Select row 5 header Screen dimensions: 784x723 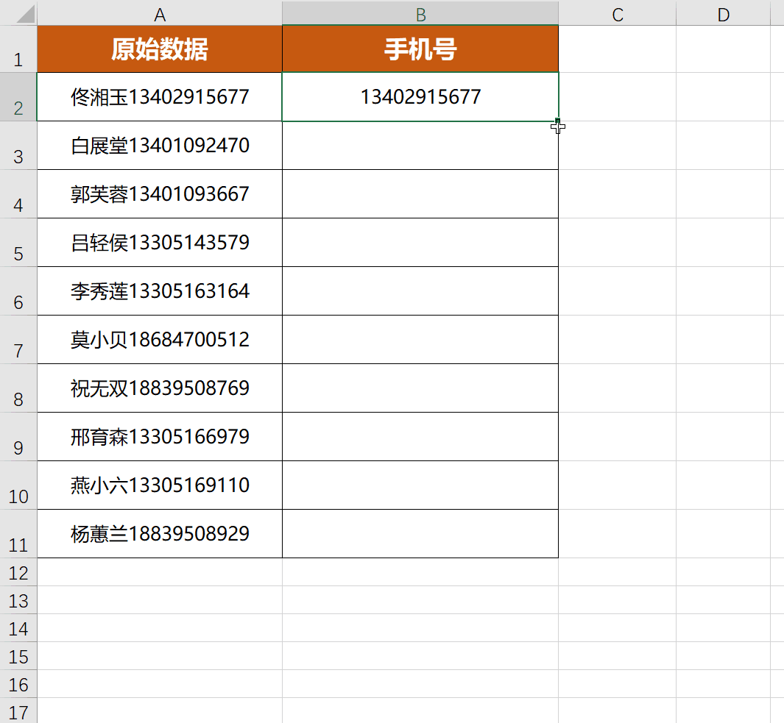pyautogui.click(x=18, y=243)
